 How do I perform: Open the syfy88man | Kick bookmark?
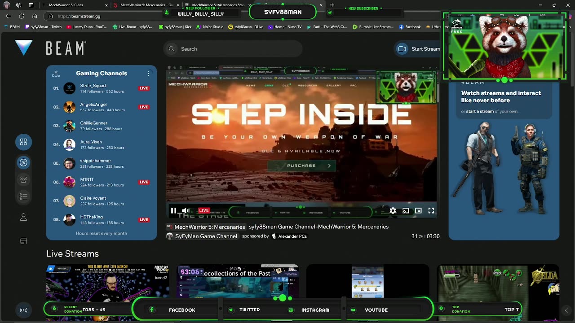click(175, 27)
